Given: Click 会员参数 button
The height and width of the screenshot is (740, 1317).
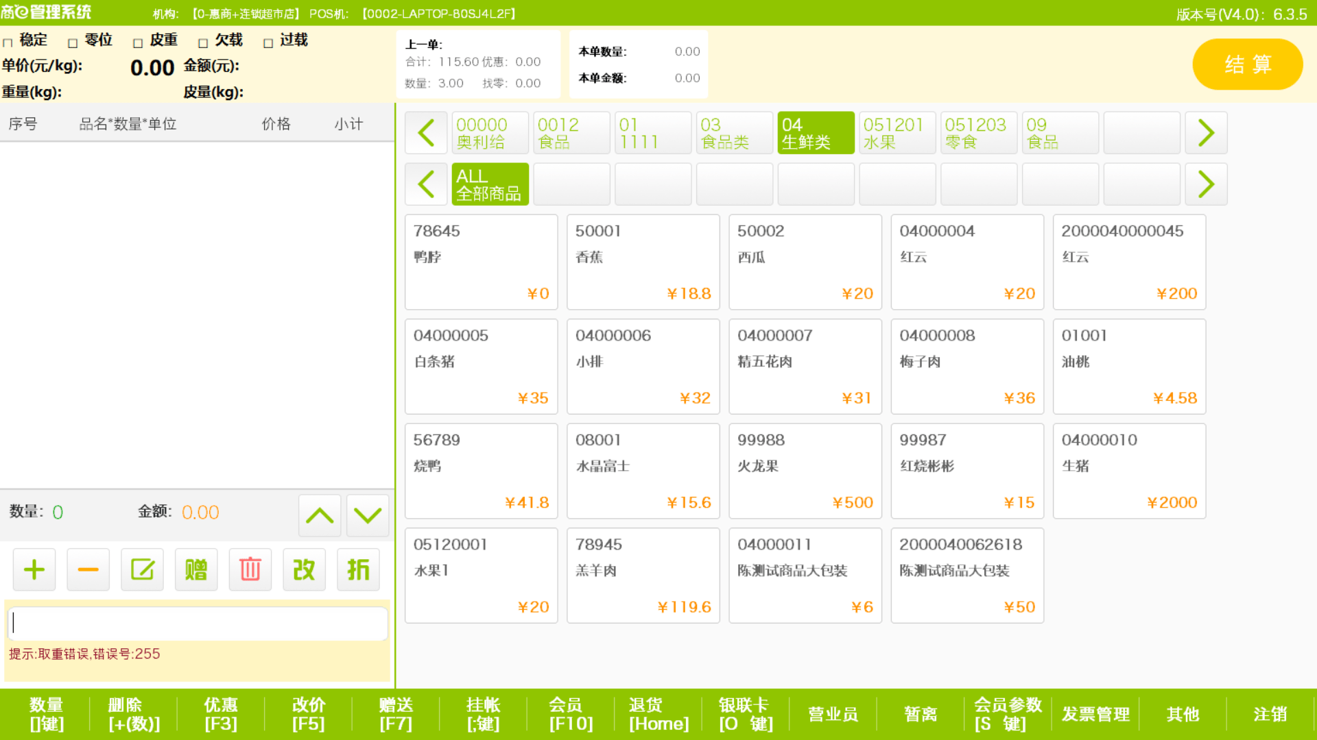Looking at the screenshot, I should (x=1008, y=714).
